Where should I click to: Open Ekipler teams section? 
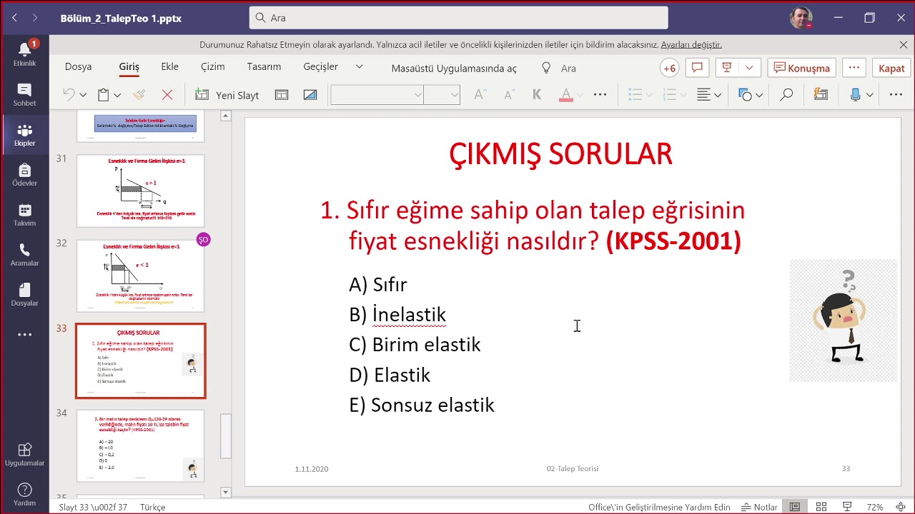click(24, 135)
